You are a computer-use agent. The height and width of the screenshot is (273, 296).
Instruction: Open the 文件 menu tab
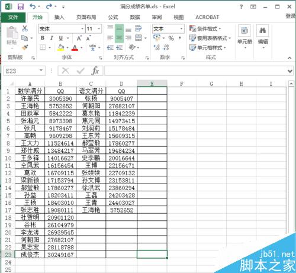(13, 17)
